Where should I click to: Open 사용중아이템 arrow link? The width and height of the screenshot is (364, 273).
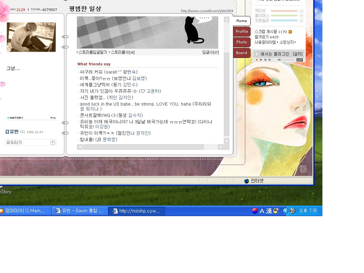point(266,42)
